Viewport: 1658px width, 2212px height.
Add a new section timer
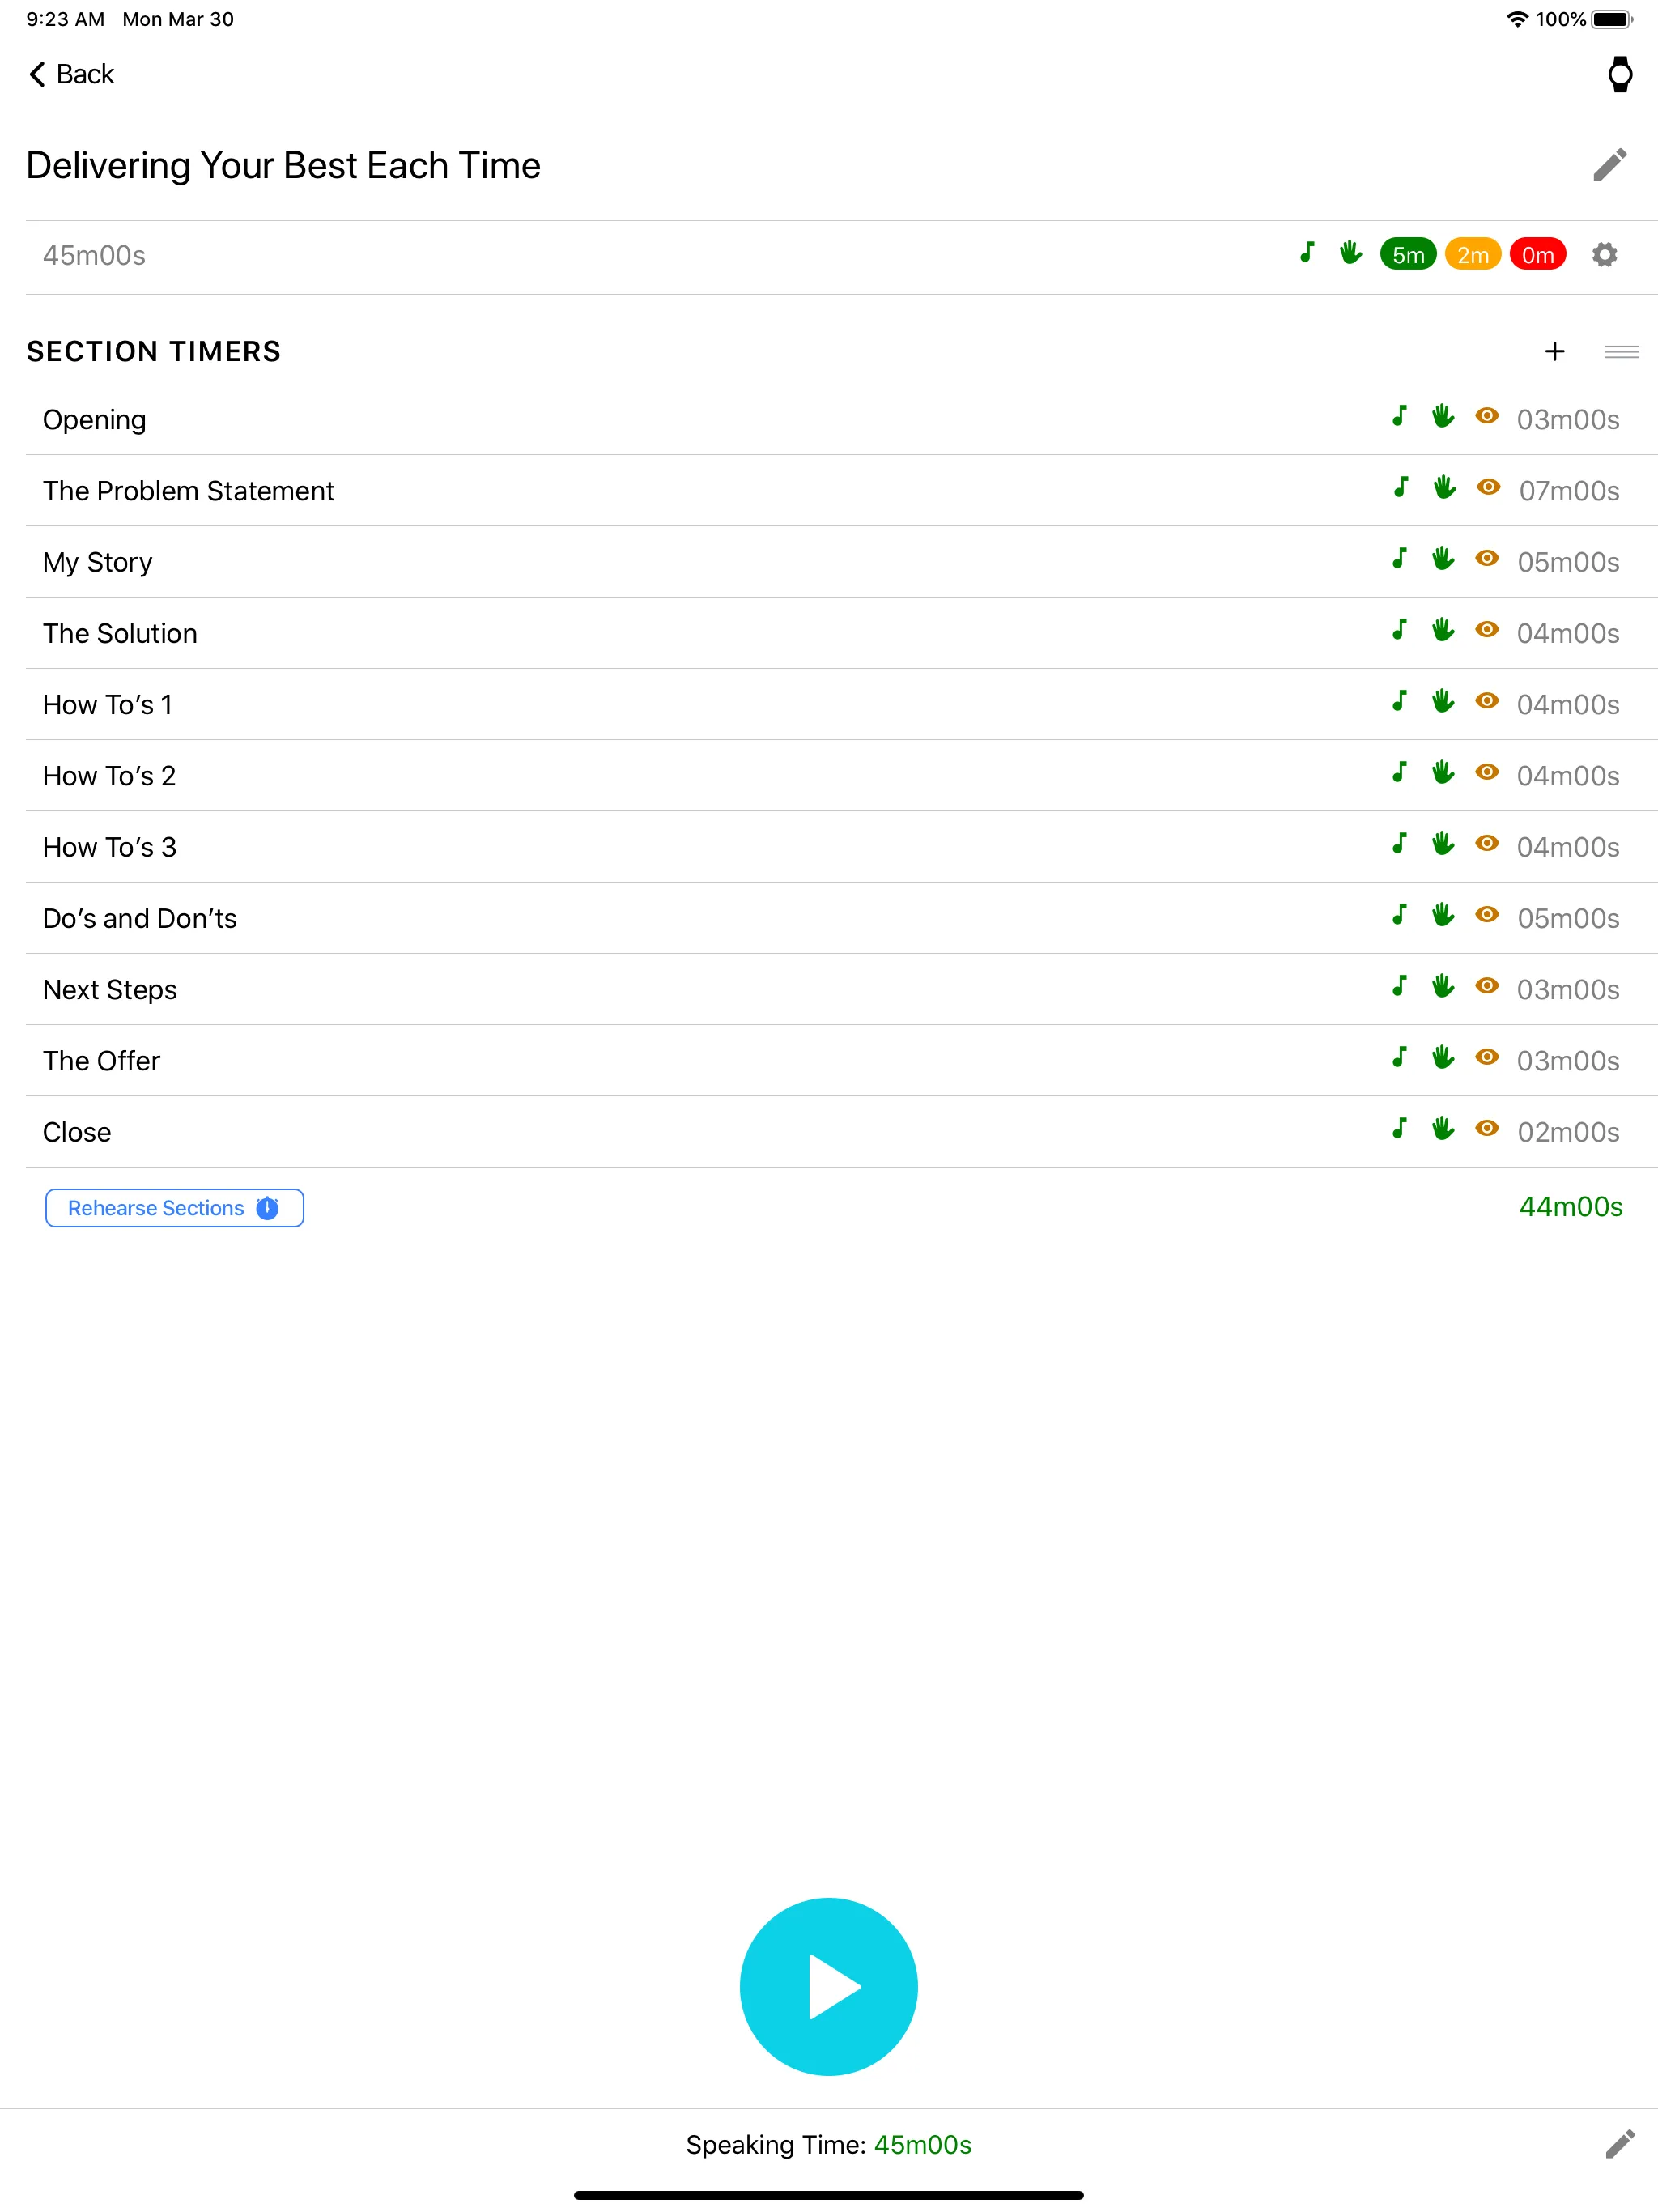(x=1554, y=351)
